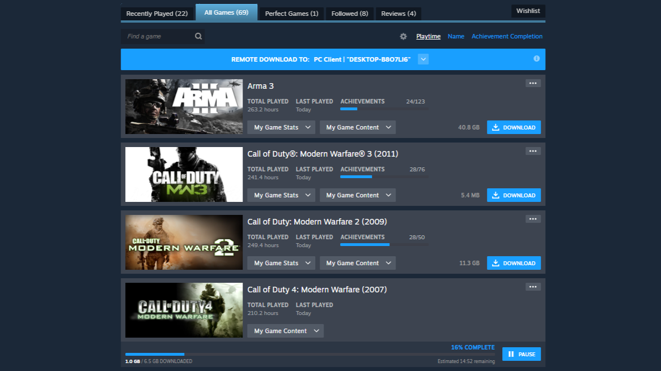Click the Arma 3 title
This screenshot has height=371, width=661.
click(261, 86)
